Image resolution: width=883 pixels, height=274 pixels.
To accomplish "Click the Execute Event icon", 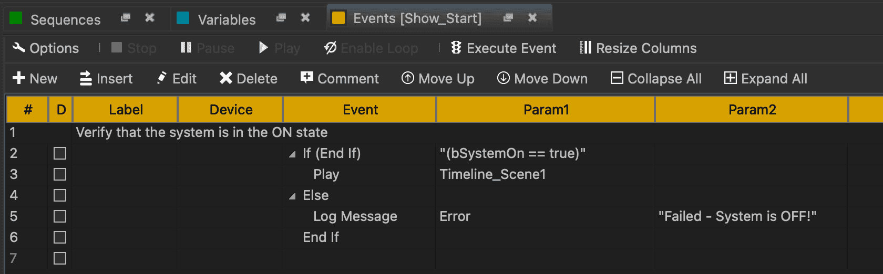I will click(456, 48).
